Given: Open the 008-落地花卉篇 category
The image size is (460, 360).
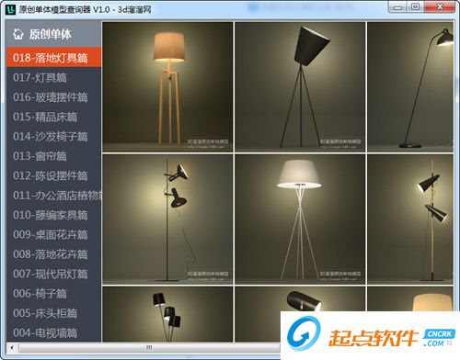Looking at the screenshot, I should (54, 254).
